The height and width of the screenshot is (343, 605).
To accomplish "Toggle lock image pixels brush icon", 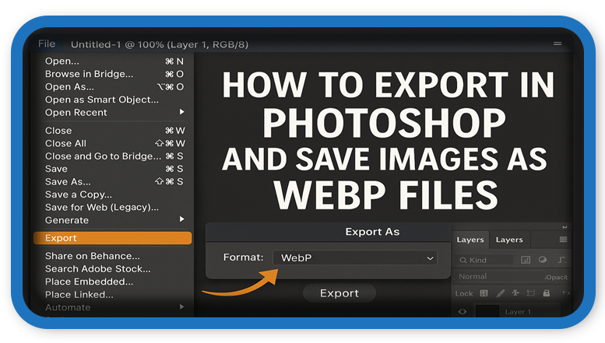I will (x=501, y=293).
